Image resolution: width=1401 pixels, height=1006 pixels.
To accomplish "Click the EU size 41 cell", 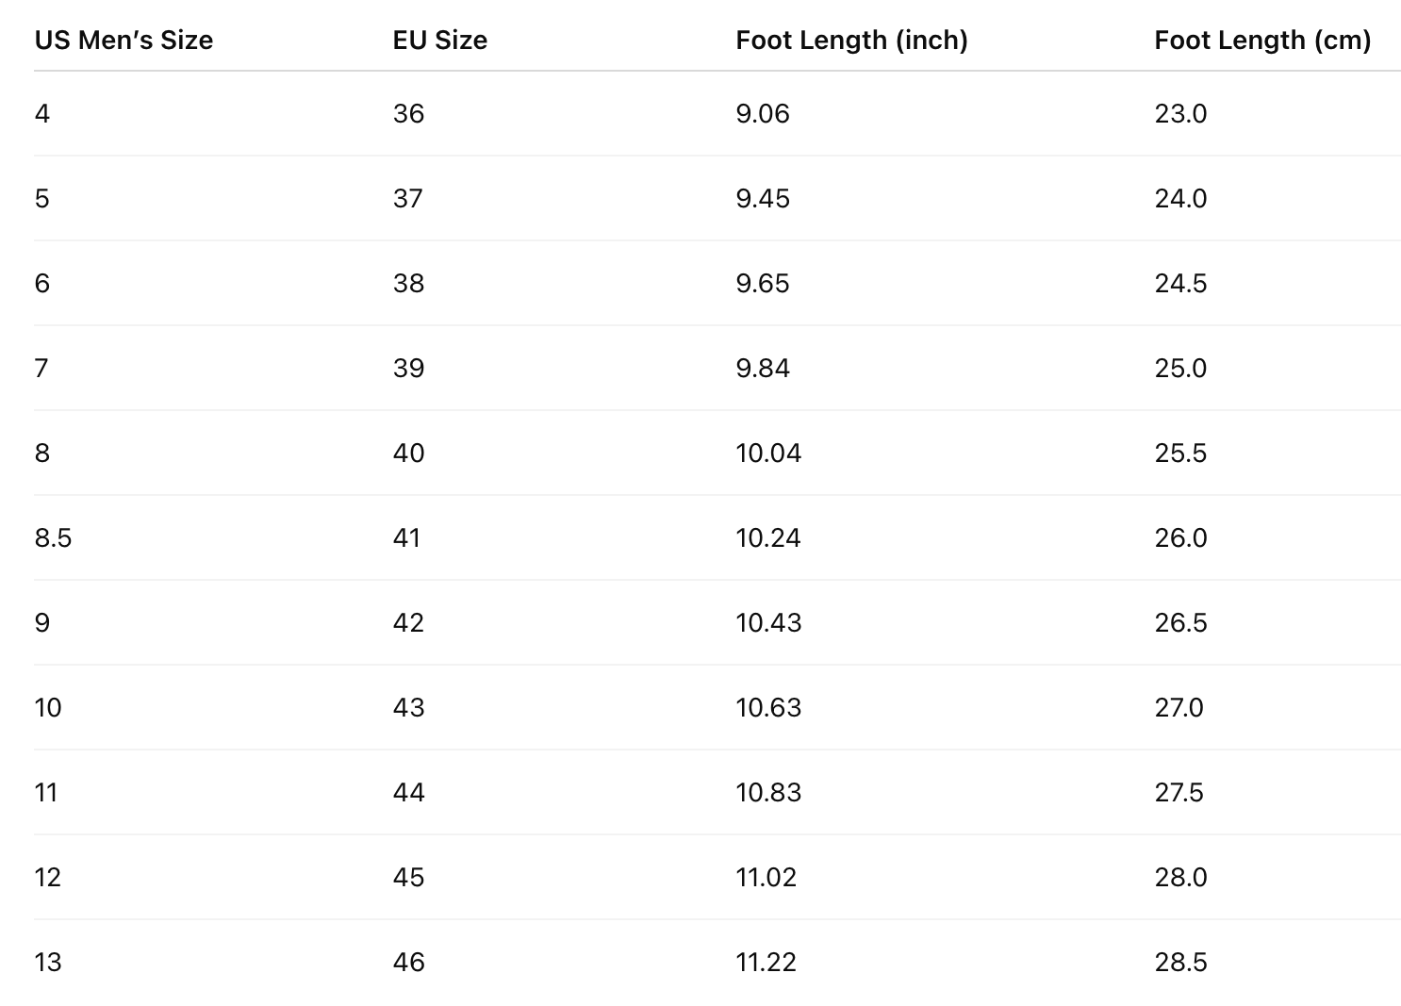I will pyautogui.click(x=406, y=538).
